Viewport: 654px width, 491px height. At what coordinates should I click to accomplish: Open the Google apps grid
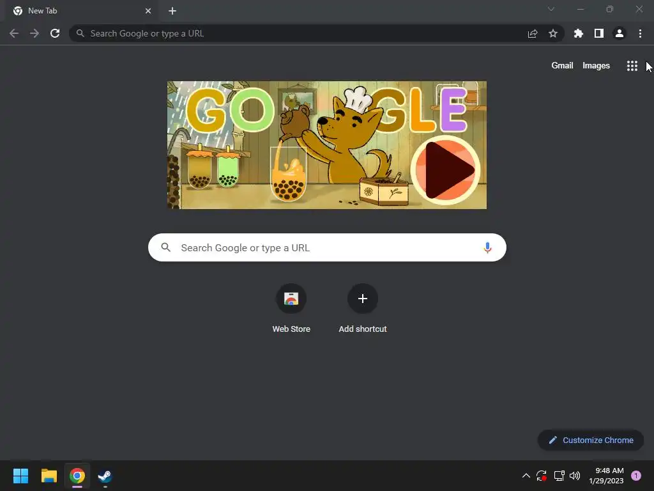click(x=632, y=66)
